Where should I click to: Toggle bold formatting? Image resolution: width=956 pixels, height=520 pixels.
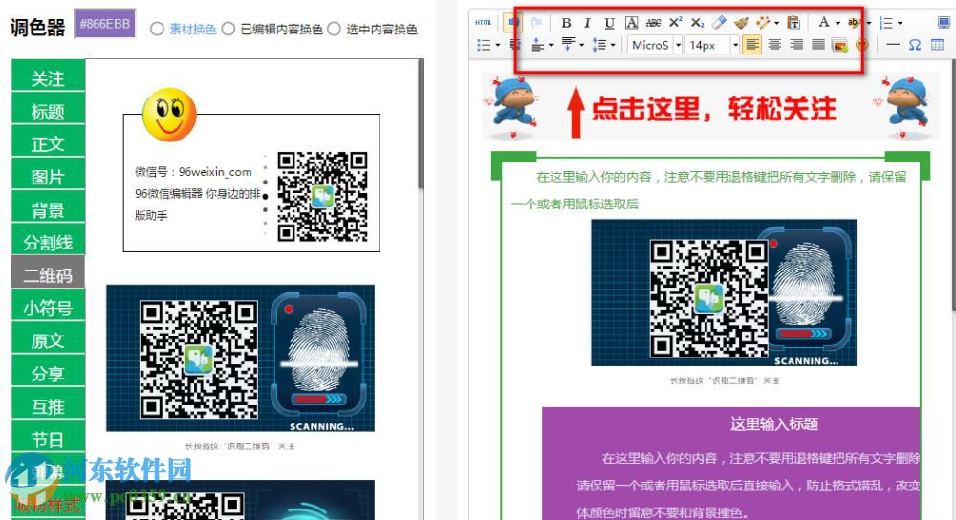(x=566, y=23)
